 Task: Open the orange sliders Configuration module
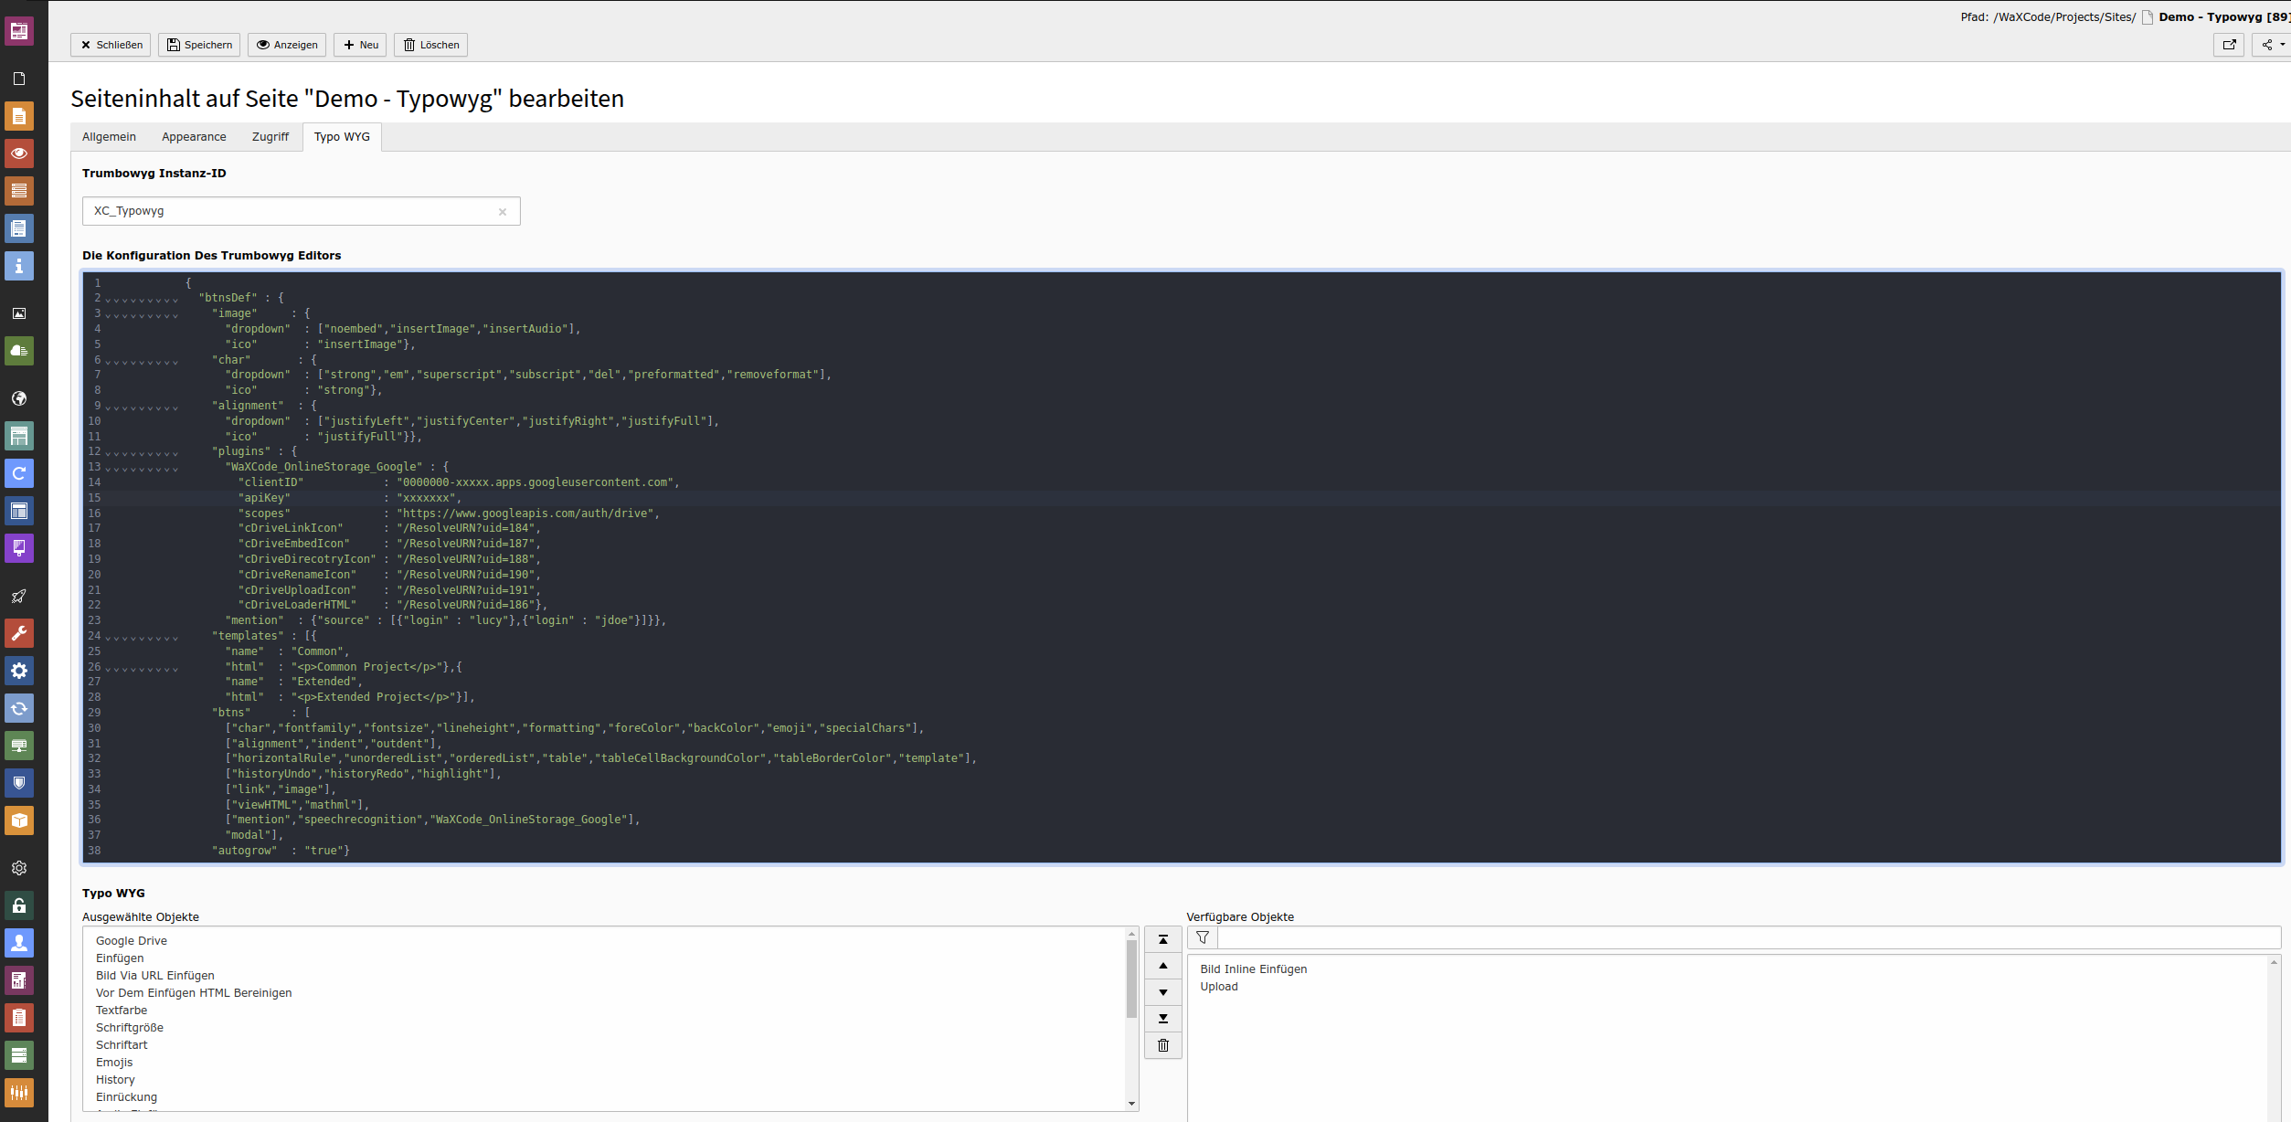tap(19, 1093)
